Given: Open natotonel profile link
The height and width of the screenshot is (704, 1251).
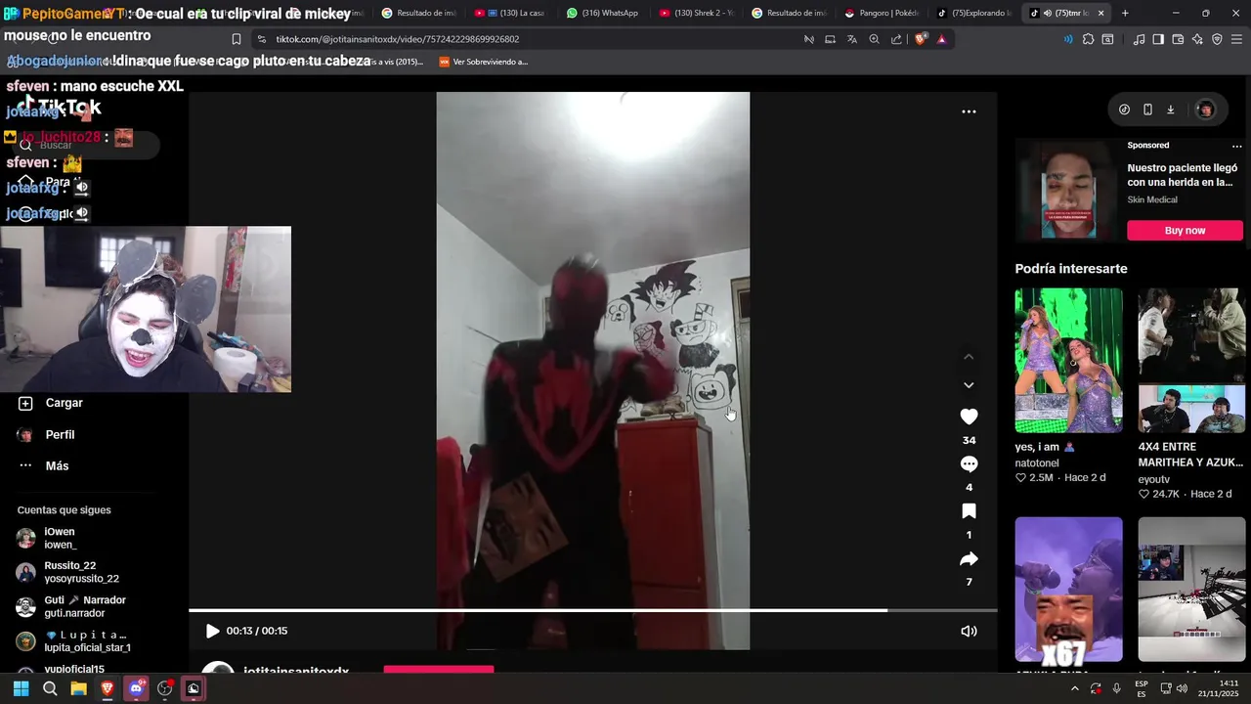Looking at the screenshot, I should [1037, 463].
